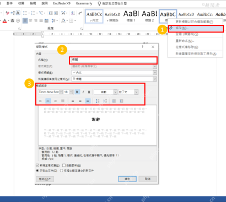Image resolution: width=226 pixels, height=202 pixels.
Task: Click increase paragraph spacing icon in dialog
Action: coord(98,101)
